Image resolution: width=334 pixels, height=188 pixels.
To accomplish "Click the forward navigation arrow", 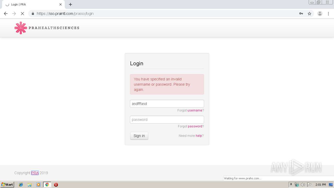I will (14, 14).
